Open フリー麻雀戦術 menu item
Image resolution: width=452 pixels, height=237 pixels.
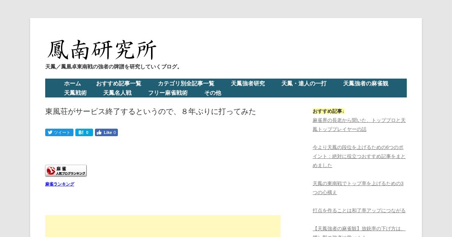point(168,93)
